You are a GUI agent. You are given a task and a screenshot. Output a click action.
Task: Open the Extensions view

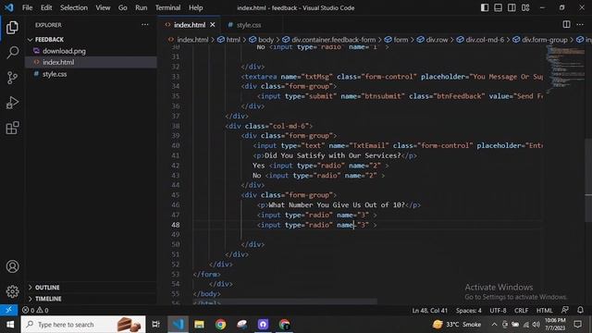point(12,128)
